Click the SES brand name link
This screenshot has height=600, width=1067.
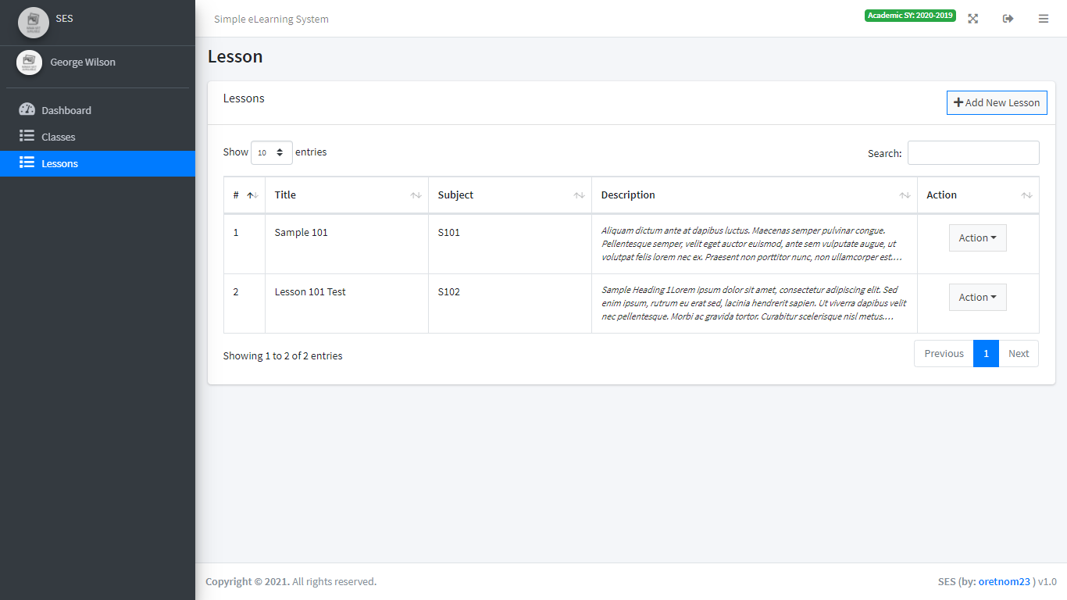point(64,18)
